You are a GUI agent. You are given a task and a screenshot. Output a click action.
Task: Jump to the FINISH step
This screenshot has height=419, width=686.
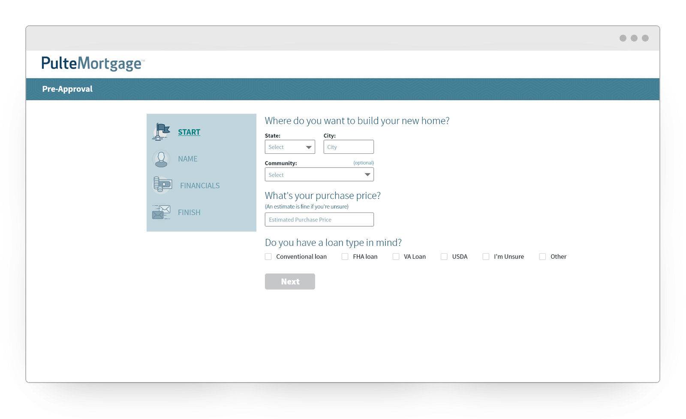click(189, 212)
